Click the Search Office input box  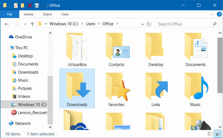tap(185, 24)
